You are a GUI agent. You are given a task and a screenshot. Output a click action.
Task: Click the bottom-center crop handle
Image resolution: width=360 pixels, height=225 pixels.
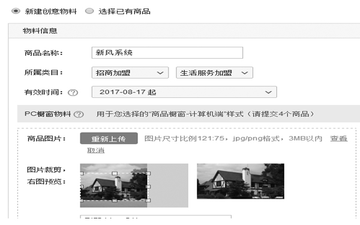115,200
